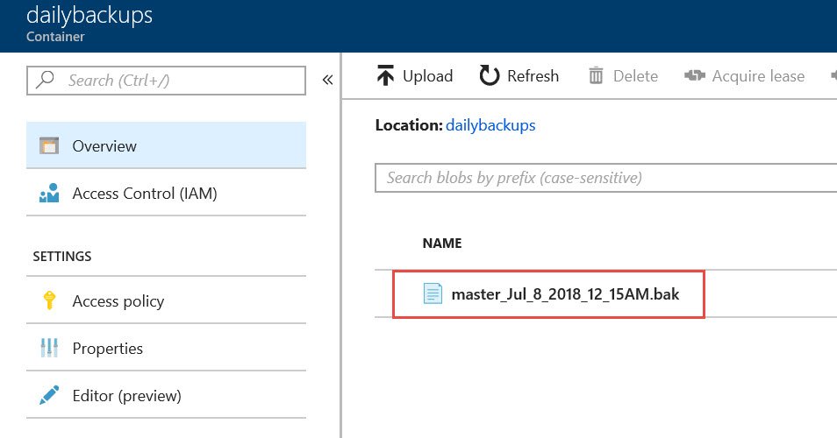Viewport: 837px width, 438px height.
Task: Open the Overview menu item
Action: coord(166,145)
